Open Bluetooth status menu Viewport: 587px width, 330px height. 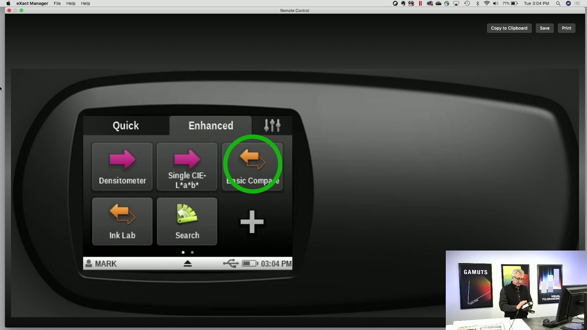click(x=477, y=3)
